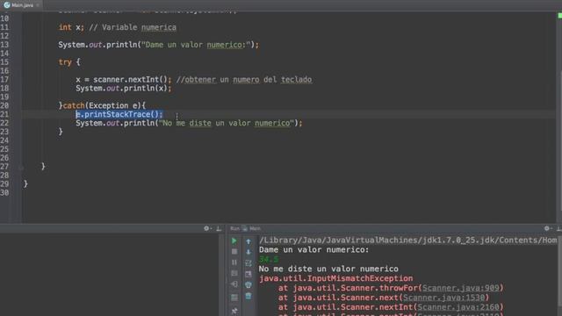Select the Main run configuration tab
Viewport: 562px width, 316px height.
tap(252, 228)
